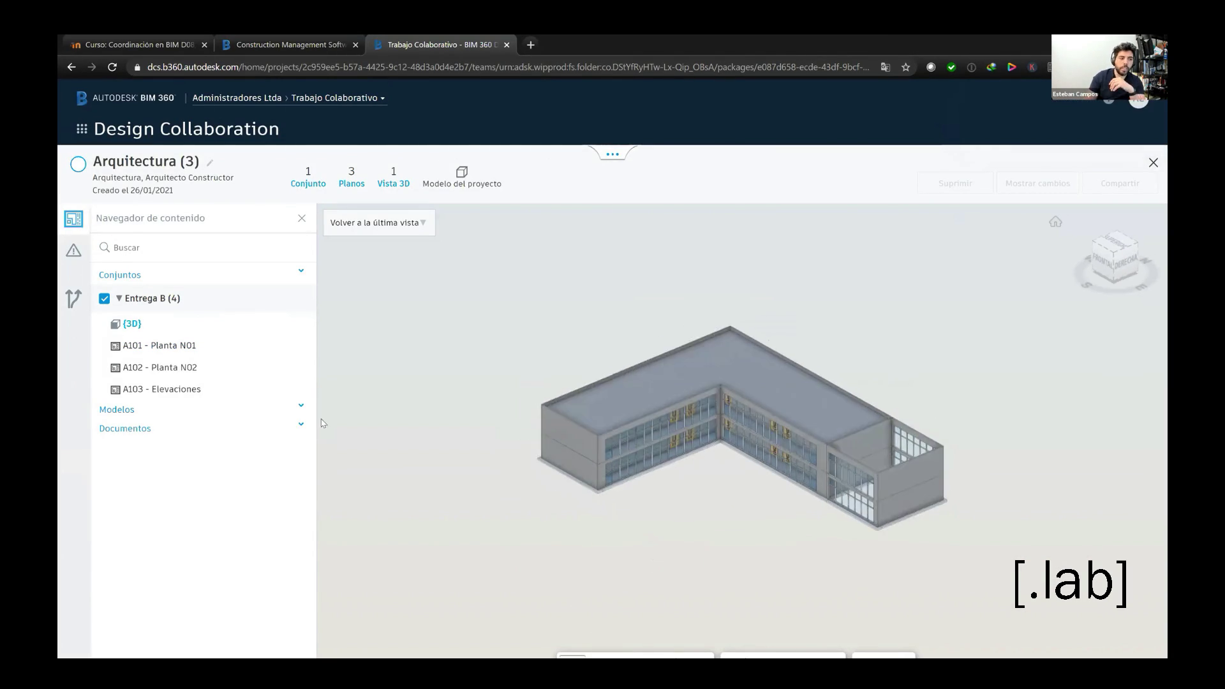Select the Arquitectura package circle

point(78,165)
